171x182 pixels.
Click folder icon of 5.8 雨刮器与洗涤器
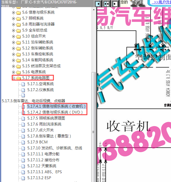pyautogui.click(x=18, y=25)
